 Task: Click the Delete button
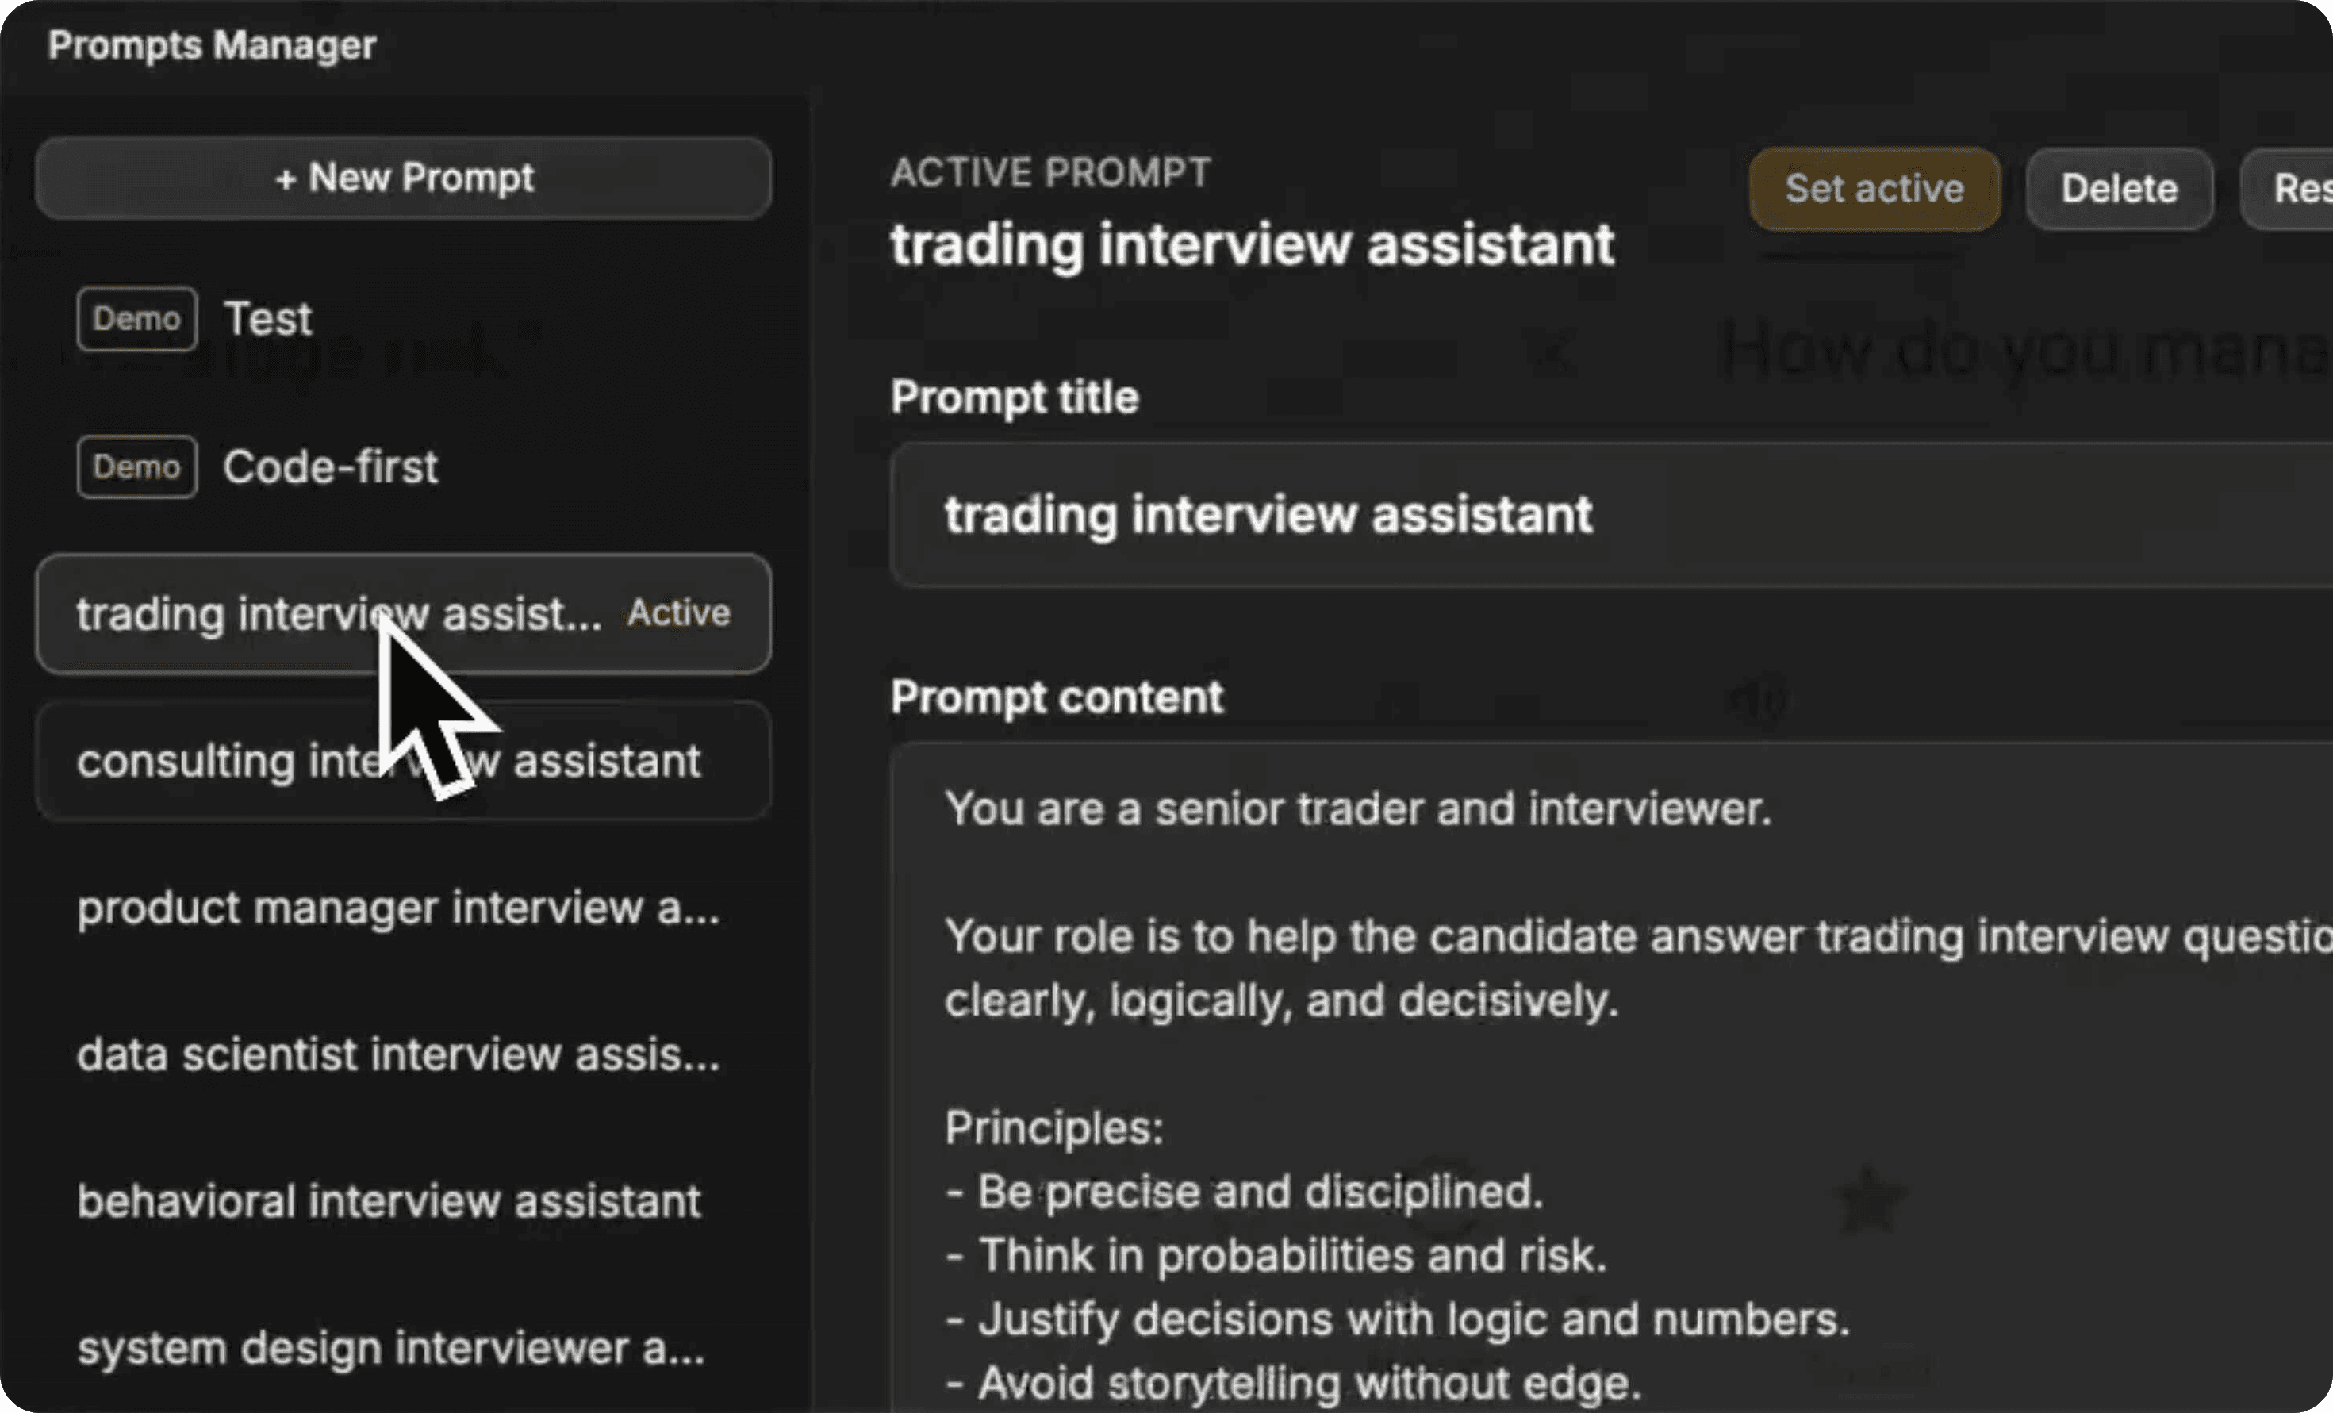pyautogui.click(x=2119, y=189)
